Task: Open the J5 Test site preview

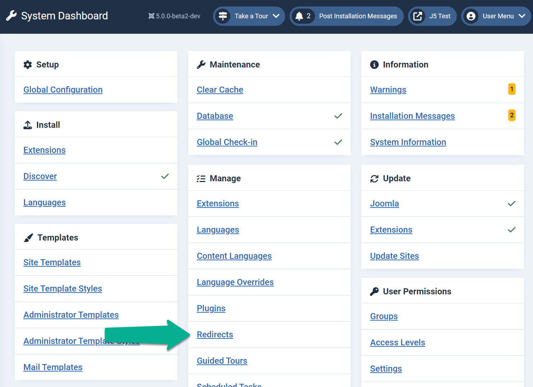Action: [432, 16]
